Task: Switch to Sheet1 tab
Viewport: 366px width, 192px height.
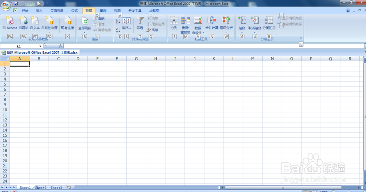Action: click(25, 188)
